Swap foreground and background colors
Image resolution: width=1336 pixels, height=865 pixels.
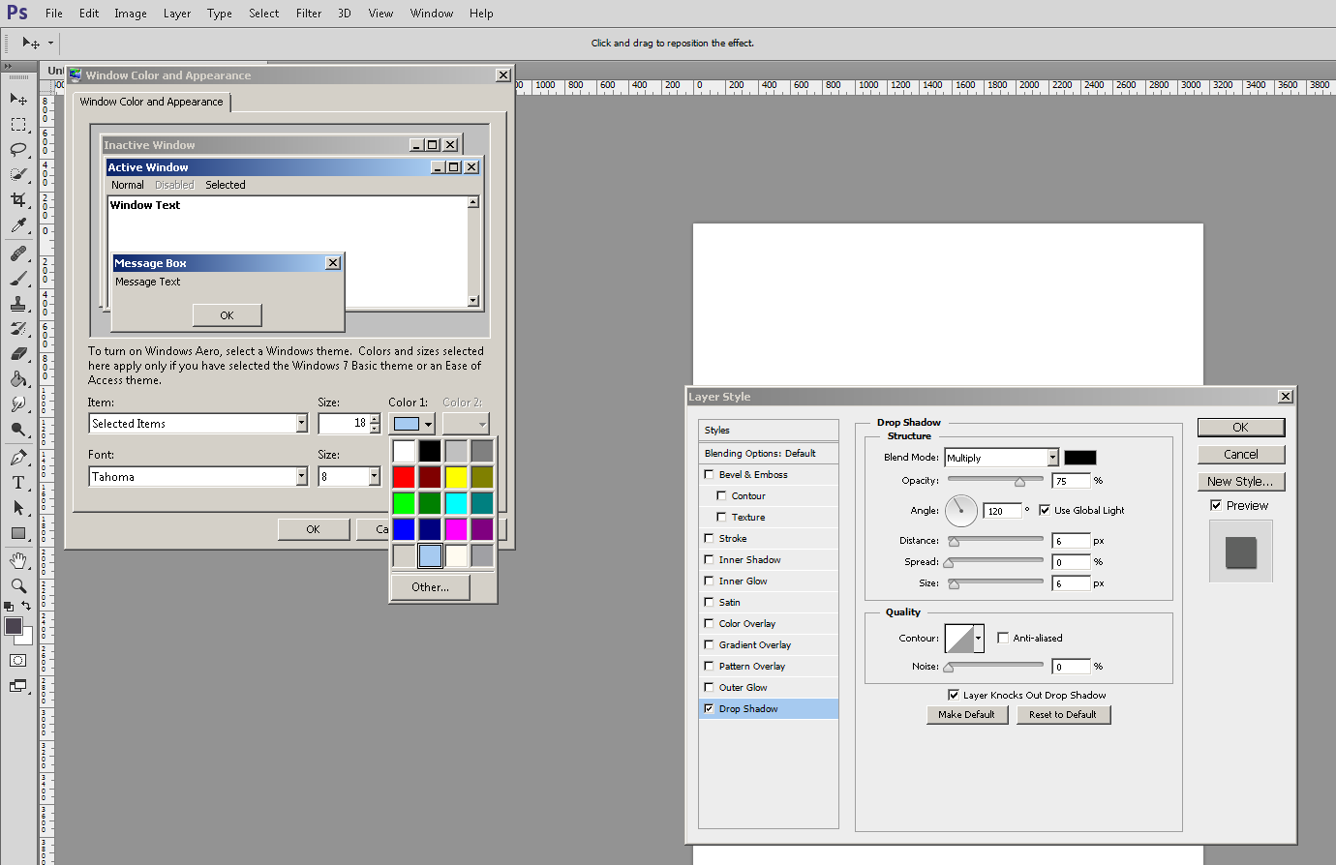(x=26, y=606)
